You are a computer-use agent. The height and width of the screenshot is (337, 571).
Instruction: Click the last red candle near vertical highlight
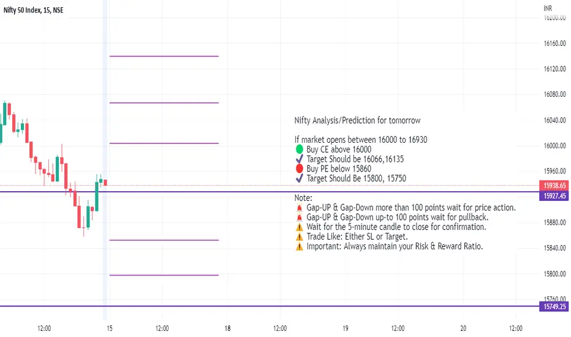pos(105,183)
